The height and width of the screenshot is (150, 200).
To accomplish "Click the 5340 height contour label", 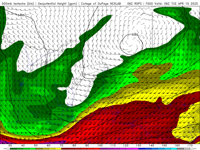I will coord(98,78).
